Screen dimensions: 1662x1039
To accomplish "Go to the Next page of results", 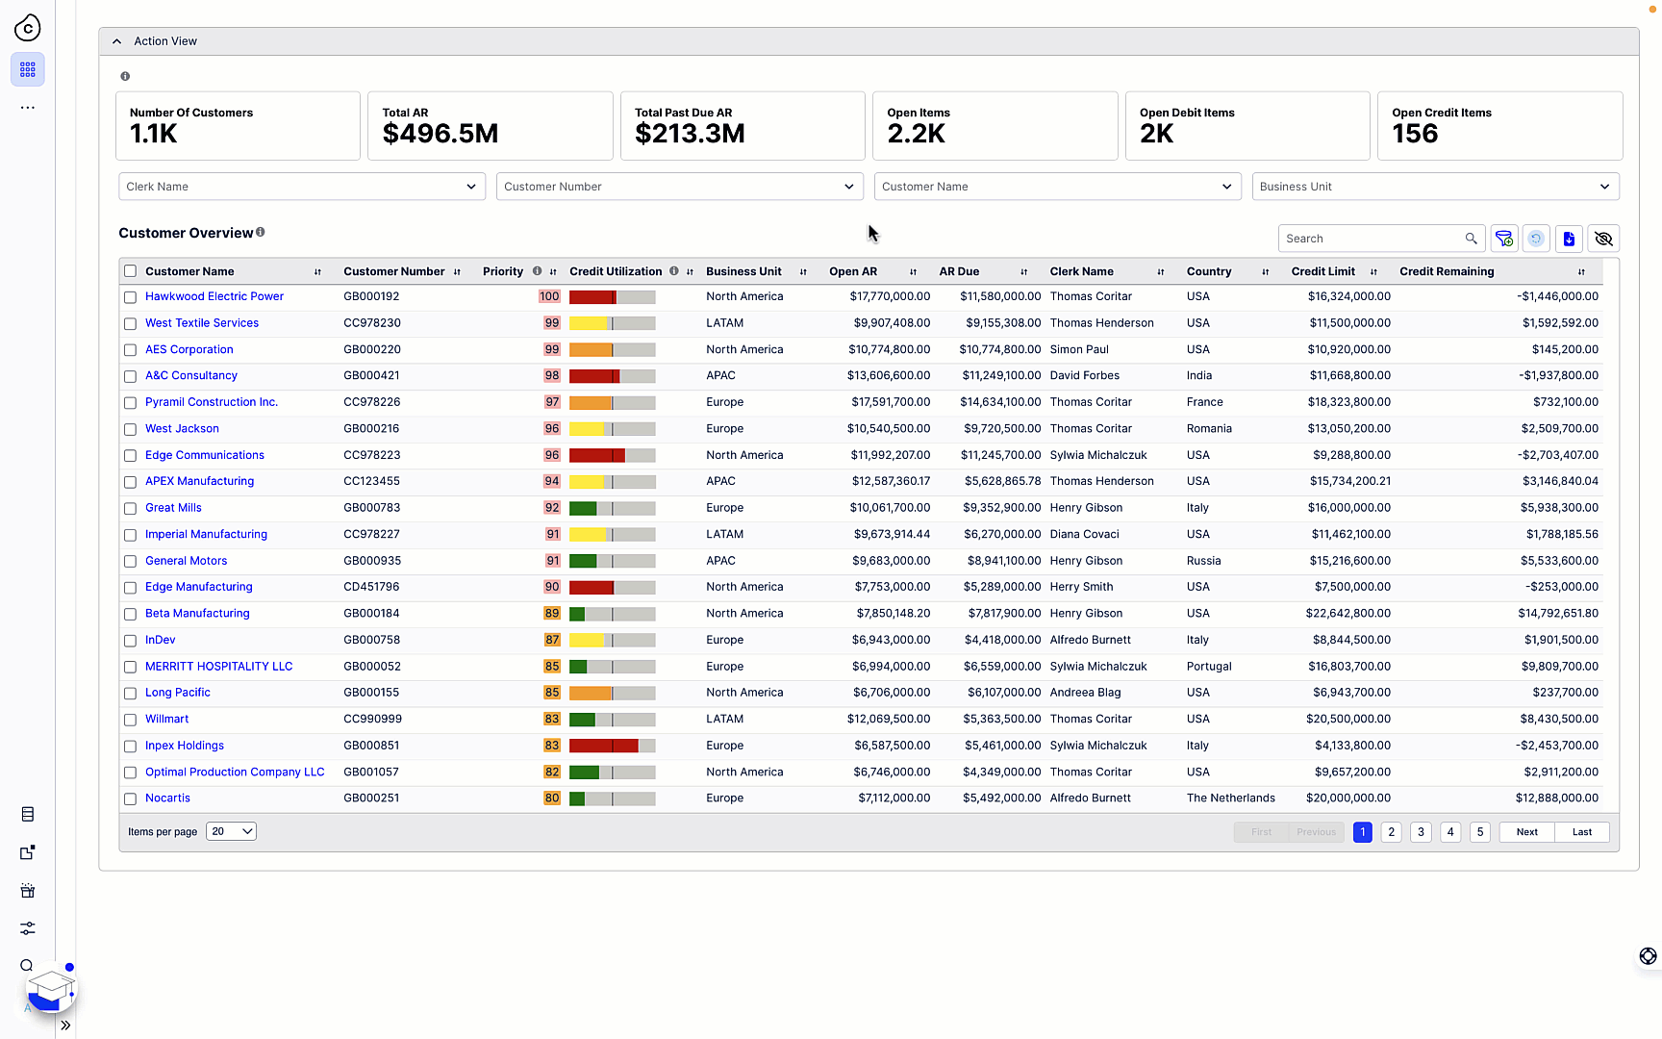I will click(1525, 831).
